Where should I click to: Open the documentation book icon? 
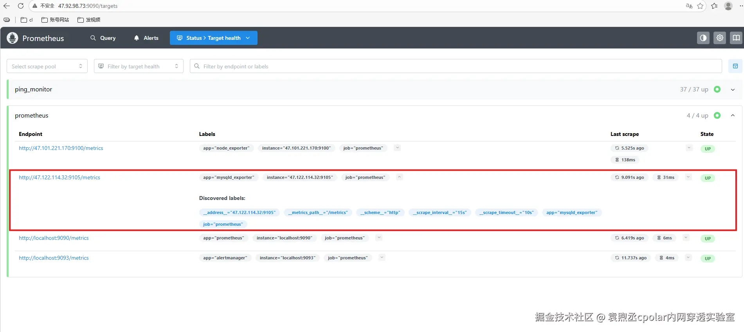click(x=736, y=38)
